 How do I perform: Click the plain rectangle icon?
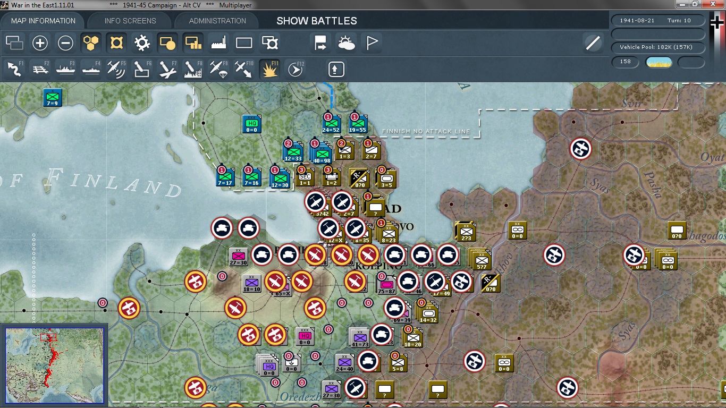pyautogui.click(x=244, y=42)
